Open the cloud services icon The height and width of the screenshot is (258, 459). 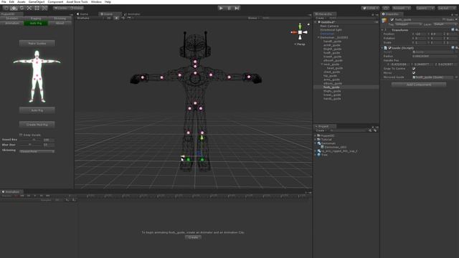(x=386, y=8)
